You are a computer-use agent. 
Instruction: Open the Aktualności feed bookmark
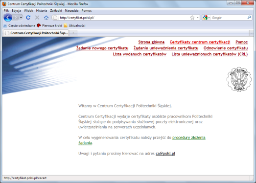point(74,25)
